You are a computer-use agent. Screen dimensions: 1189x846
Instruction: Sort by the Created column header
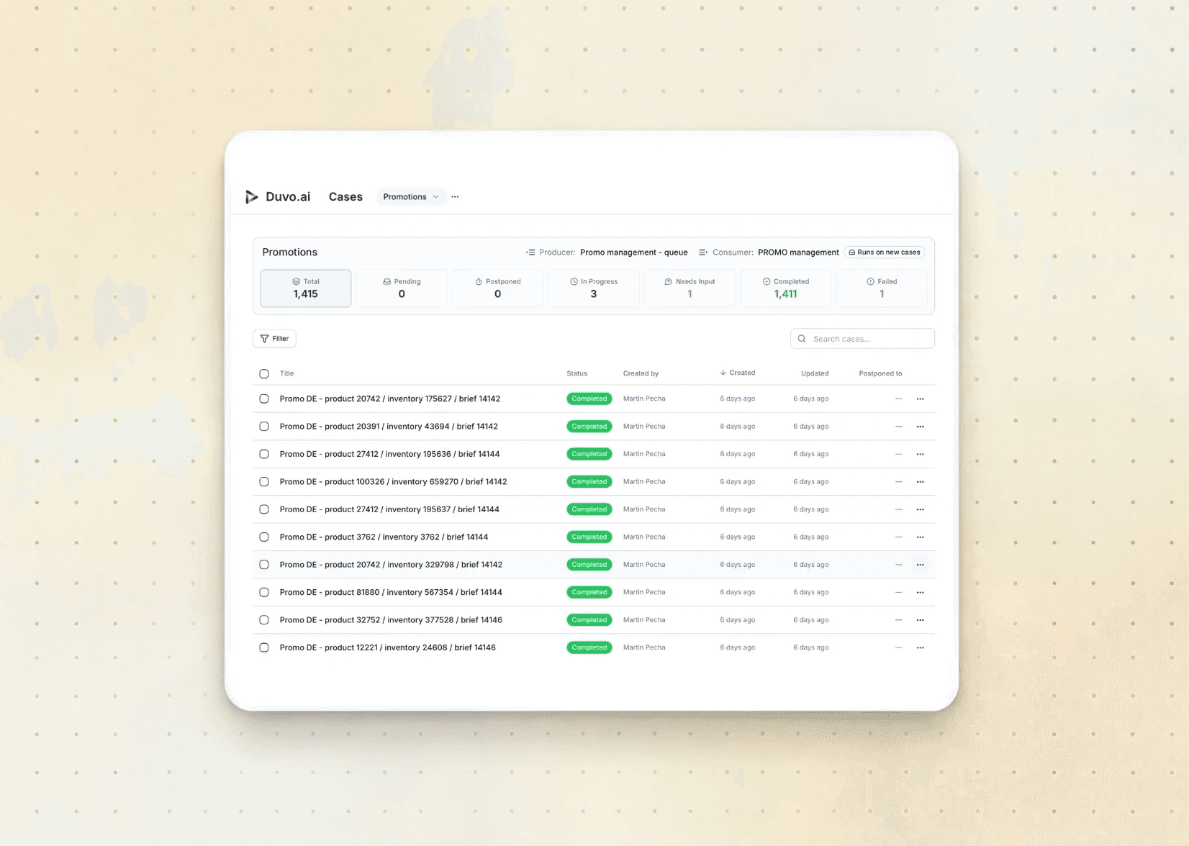coord(738,373)
